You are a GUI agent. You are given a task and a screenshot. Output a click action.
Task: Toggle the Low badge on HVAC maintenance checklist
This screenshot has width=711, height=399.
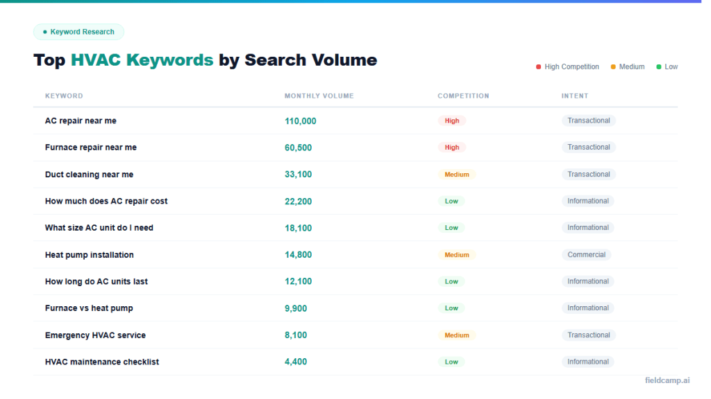click(x=451, y=362)
